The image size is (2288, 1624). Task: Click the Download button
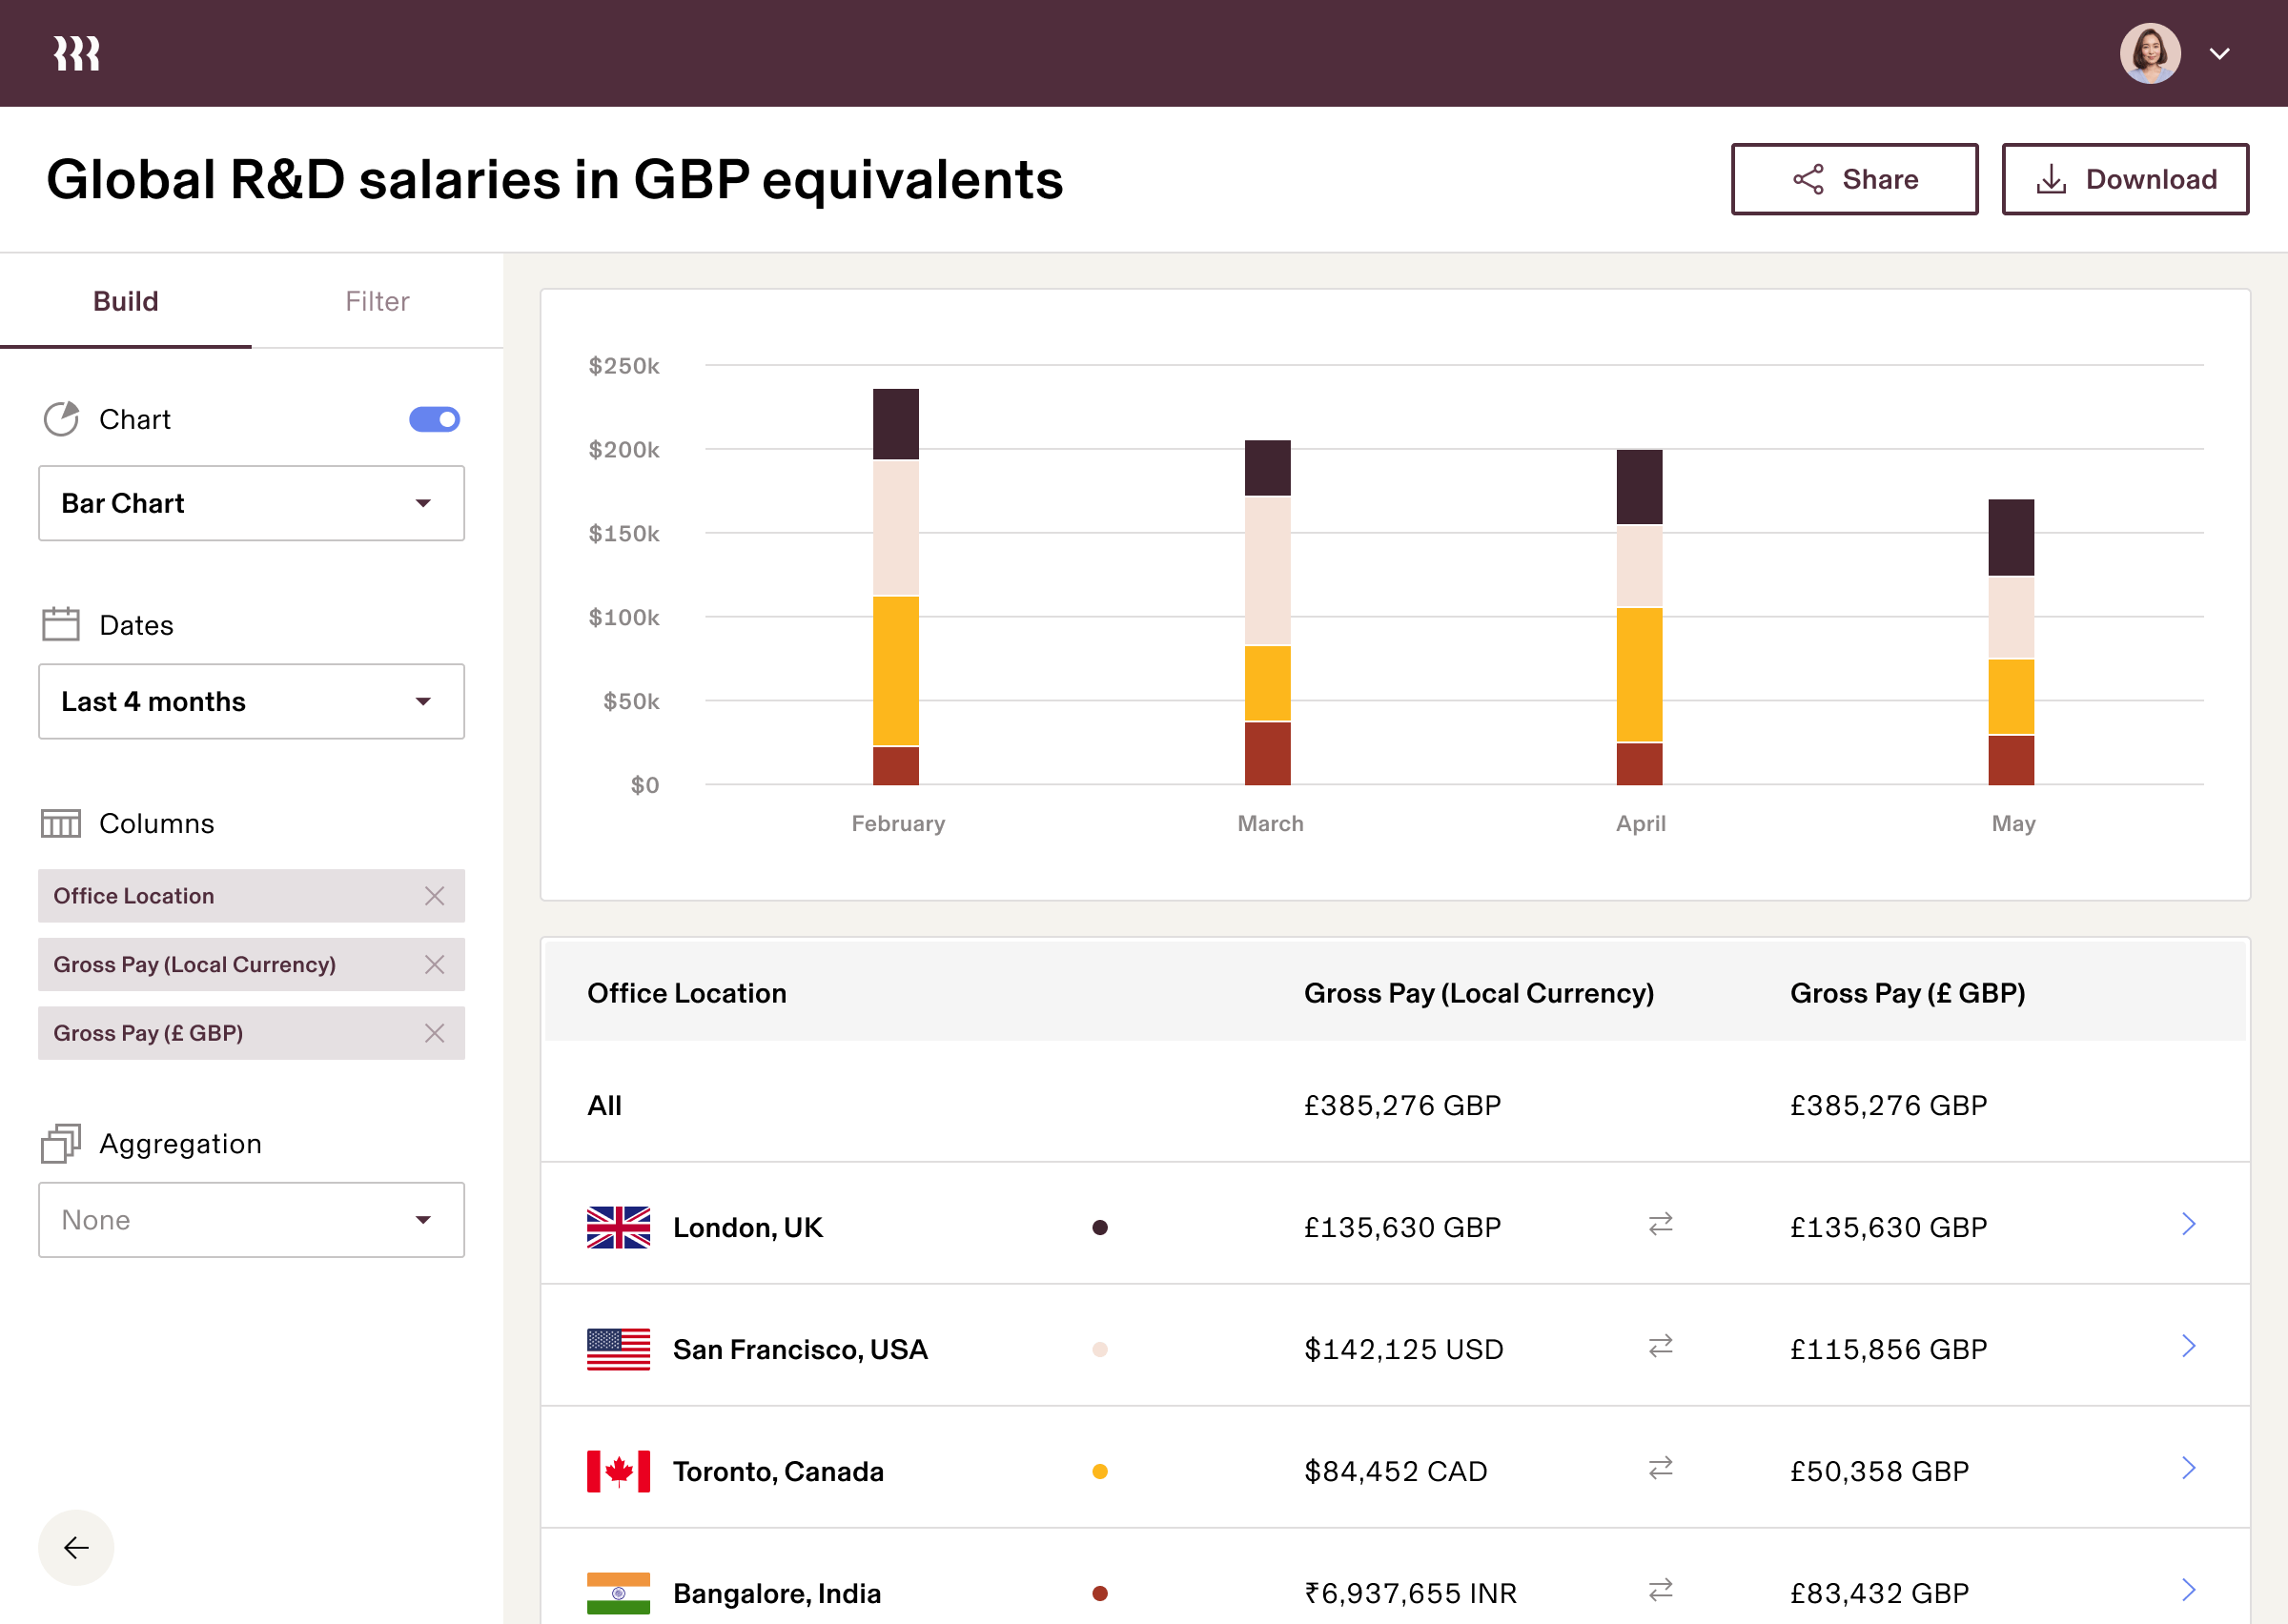tap(2125, 179)
